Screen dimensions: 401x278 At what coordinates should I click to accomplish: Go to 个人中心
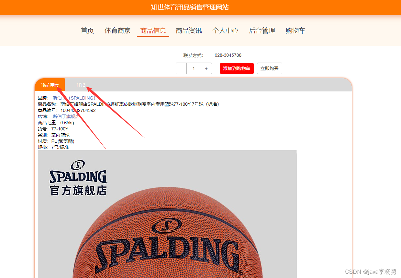(225, 31)
